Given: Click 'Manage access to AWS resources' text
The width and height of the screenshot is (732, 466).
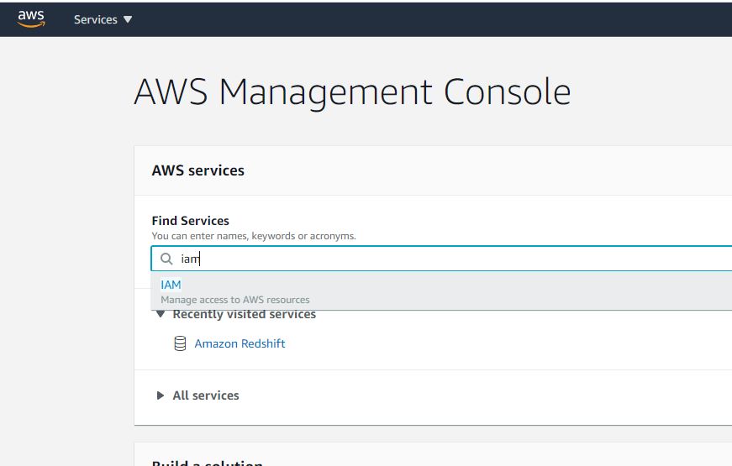Looking at the screenshot, I should click(235, 300).
